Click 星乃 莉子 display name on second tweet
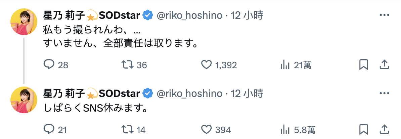This screenshot has height=139, width=401. 64,93
